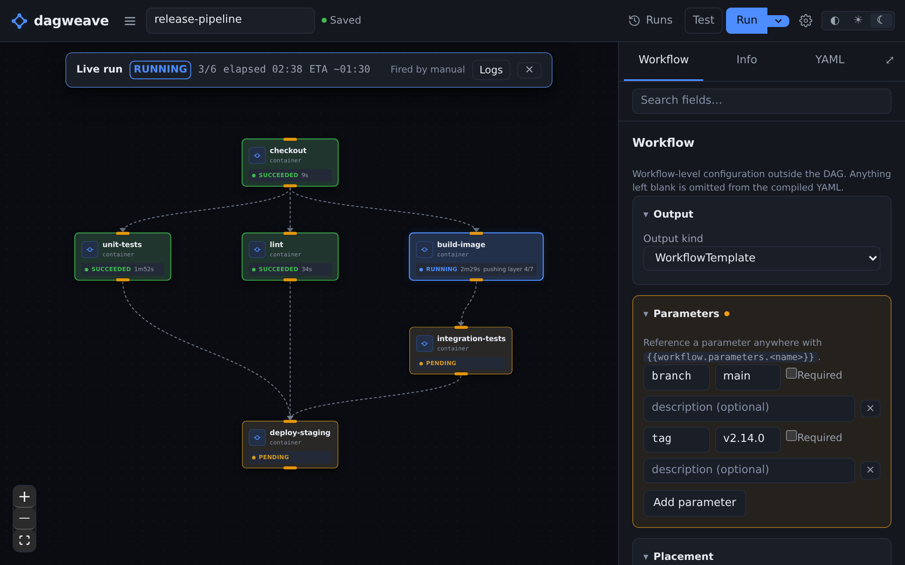The image size is (905, 565).
Task: Click the workflow.parameters code snippet
Action: click(x=730, y=358)
